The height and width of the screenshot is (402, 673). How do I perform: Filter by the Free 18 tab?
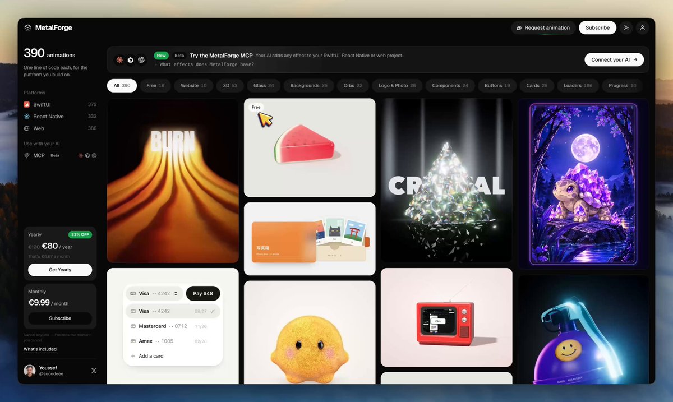coord(155,86)
